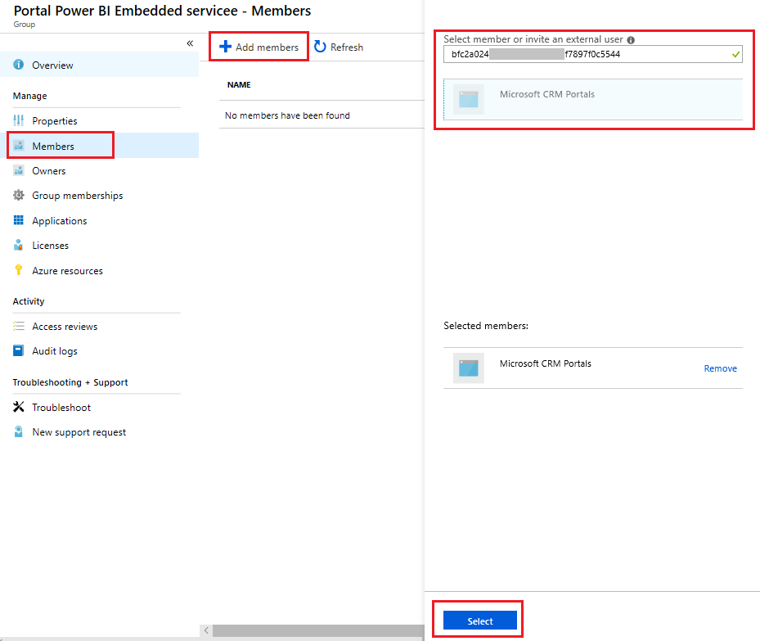Open New support request
Viewport: 760px width, 641px height.
point(99,432)
